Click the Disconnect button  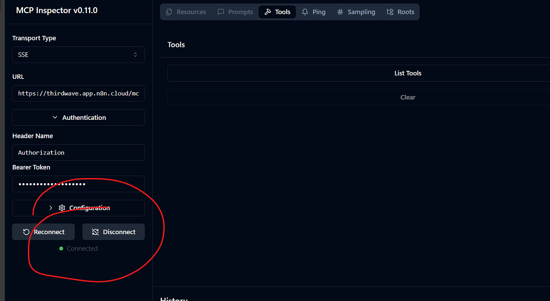114,231
